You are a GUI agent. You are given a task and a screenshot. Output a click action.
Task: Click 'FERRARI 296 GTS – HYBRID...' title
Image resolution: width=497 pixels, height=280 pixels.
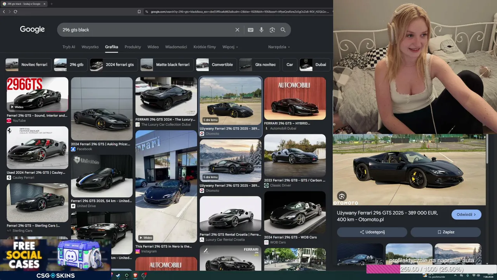pos(287,123)
